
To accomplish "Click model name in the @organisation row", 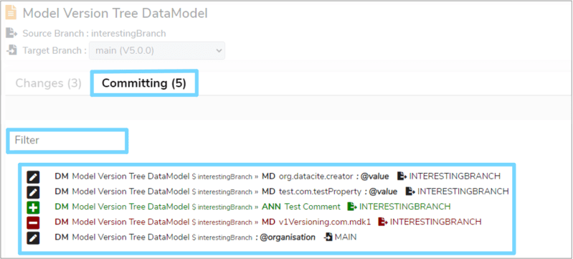I will [x=131, y=237].
